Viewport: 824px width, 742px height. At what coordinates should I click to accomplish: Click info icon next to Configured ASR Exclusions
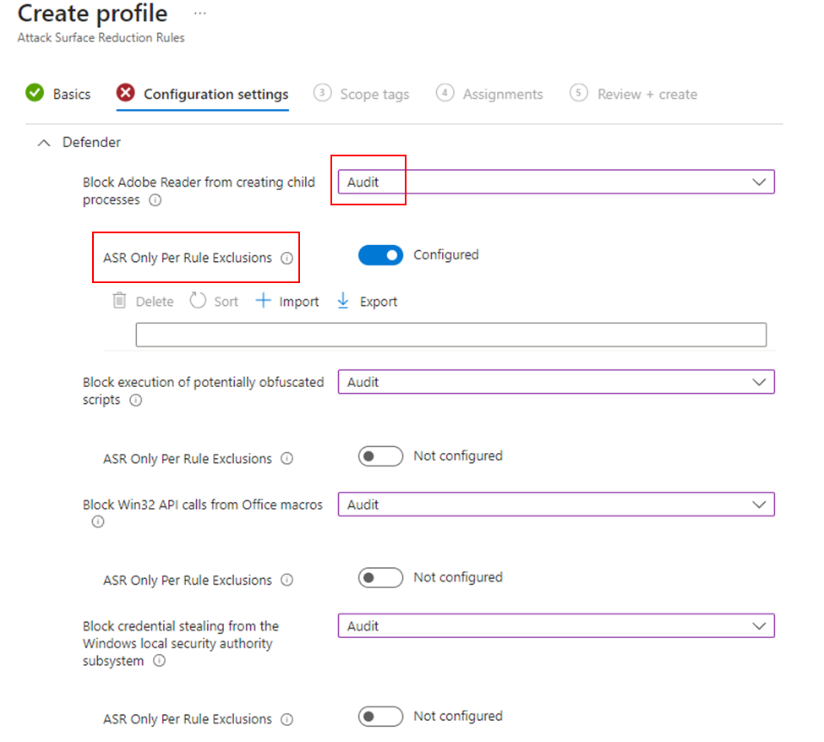(x=287, y=258)
